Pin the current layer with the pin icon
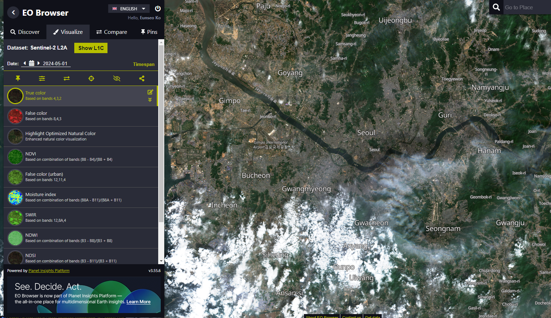The height and width of the screenshot is (318, 551). point(17,78)
